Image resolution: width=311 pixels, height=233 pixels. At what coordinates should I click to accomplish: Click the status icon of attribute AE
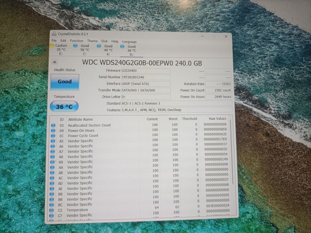click(x=52, y=189)
